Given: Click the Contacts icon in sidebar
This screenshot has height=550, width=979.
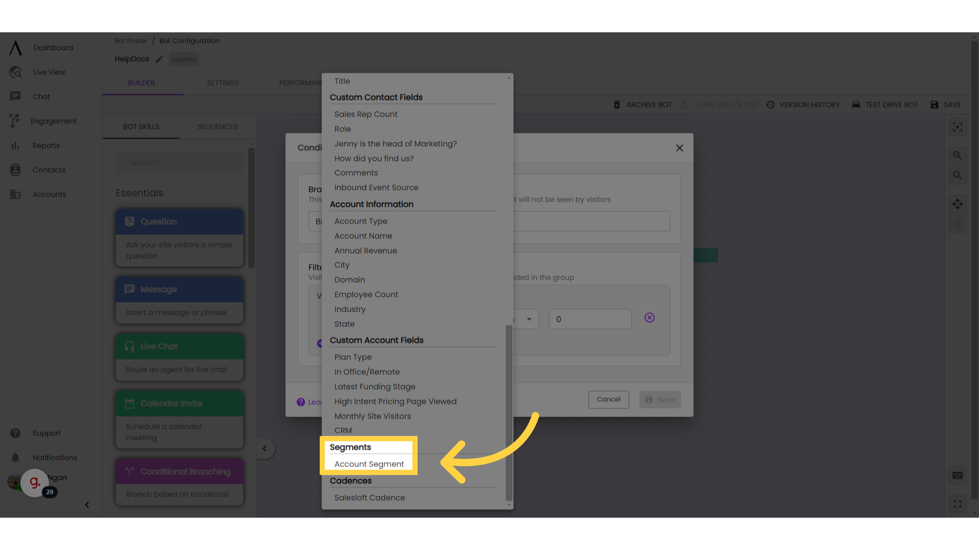Looking at the screenshot, I should click(x=15, y=170).
